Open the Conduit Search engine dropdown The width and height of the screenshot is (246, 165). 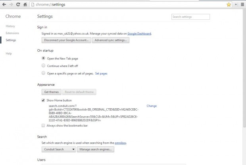(x=59, y=149)
